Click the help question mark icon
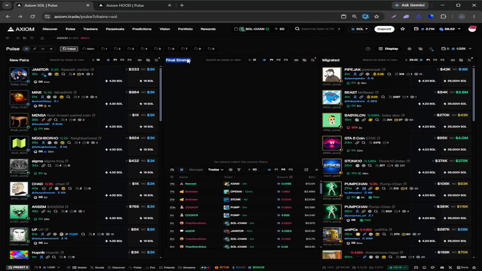Viewport: 482px width, 271px height. pos(368,49)
